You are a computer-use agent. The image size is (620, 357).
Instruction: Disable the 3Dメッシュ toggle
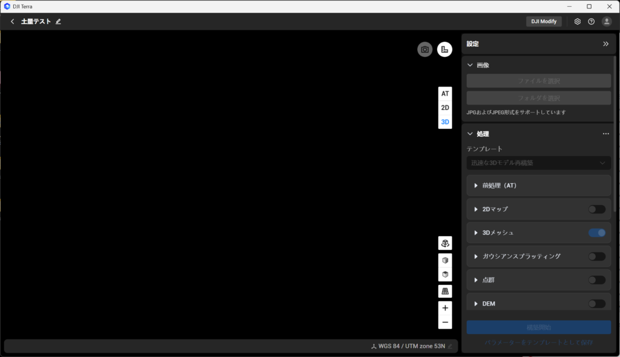(x=596, y=232)
